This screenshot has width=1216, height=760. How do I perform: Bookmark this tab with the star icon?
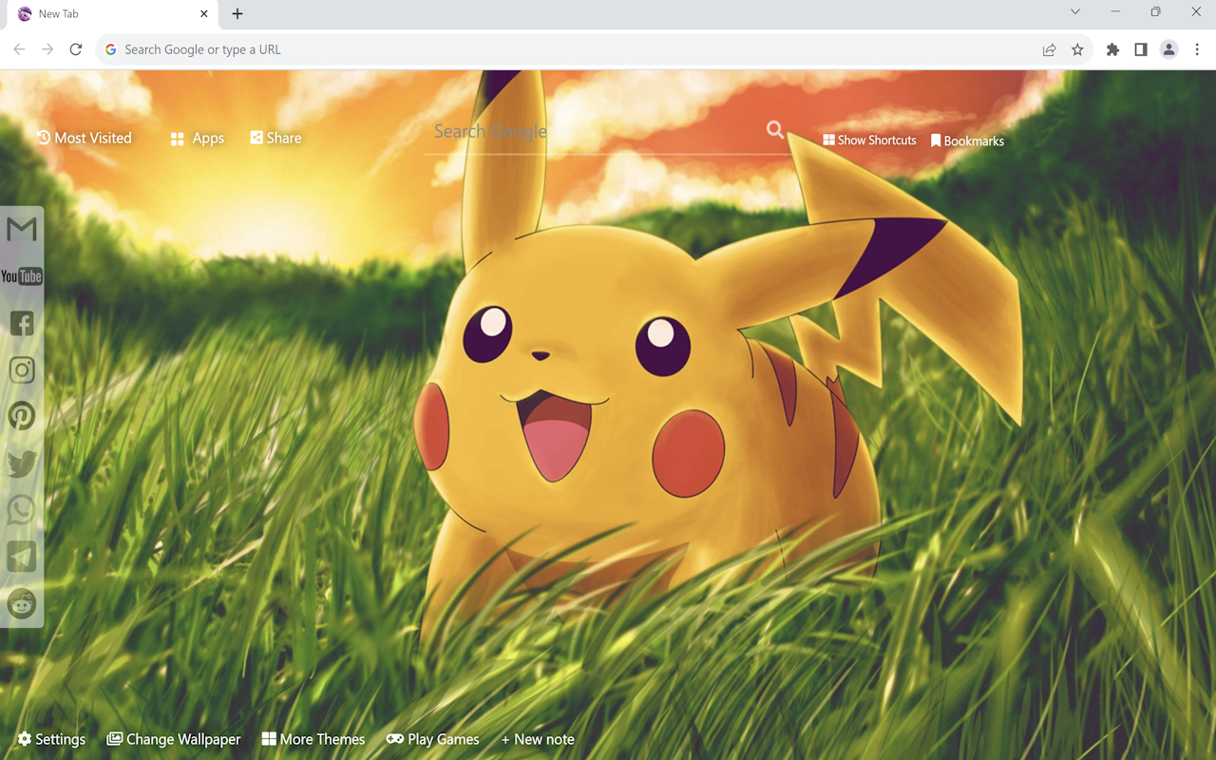(x=1077, y=49)
